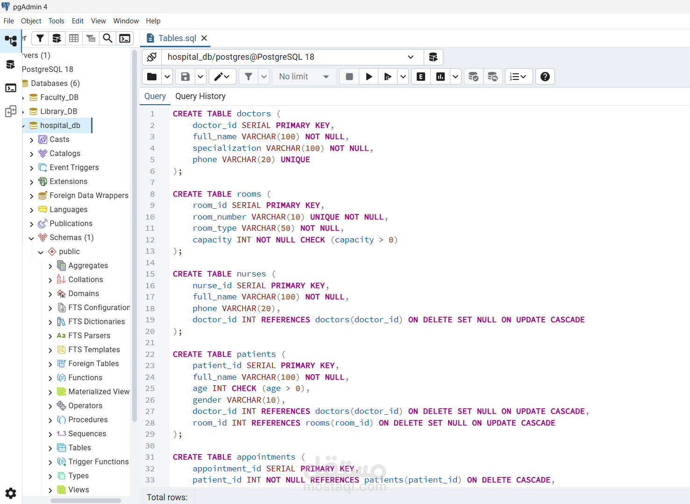Click the Search Objects magnifier icon

(x=107, y=38)
